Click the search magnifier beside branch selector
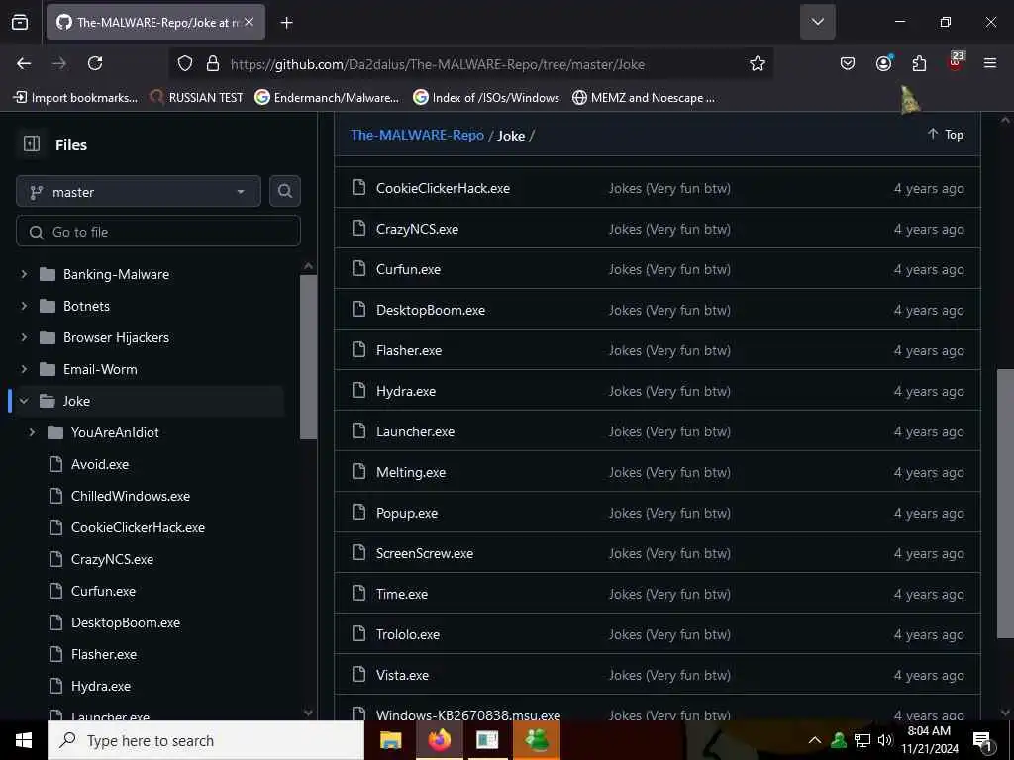1014x760 pixels. click(x=284, y=191)
